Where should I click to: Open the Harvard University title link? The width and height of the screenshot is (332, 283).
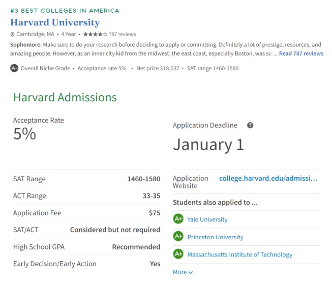point(55,22)
